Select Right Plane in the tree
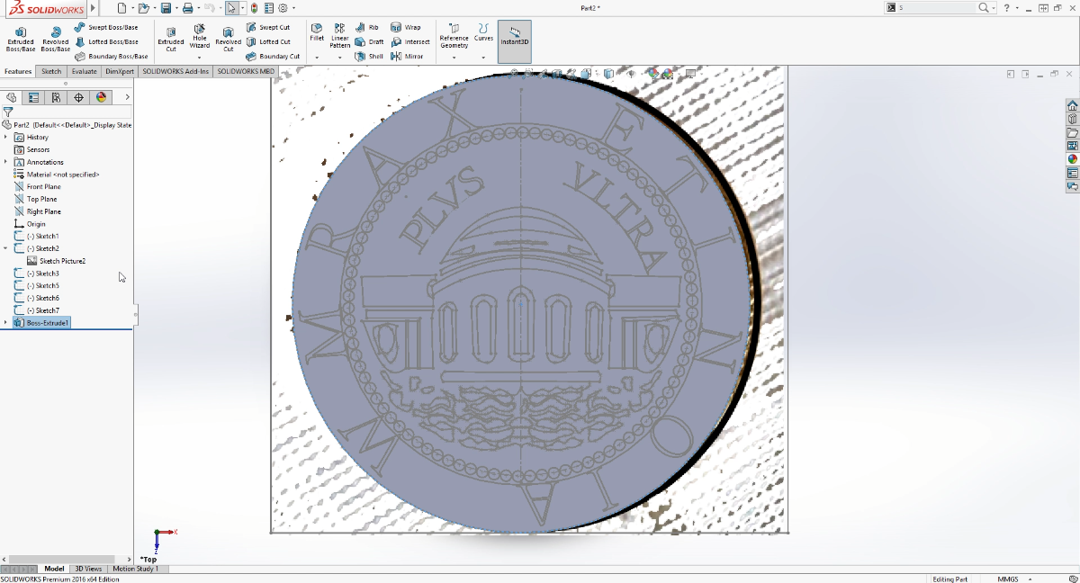Viewport: 1080px width, 583px height. [38, 211]
